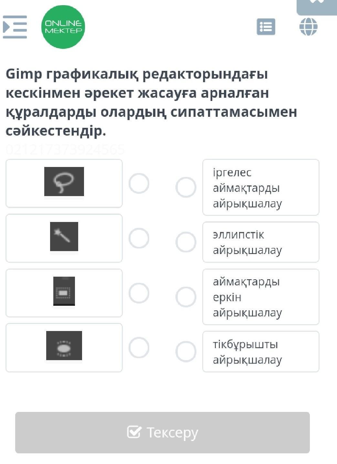Select the magic wand fuzzy select icon
This screenshot has height=464, width=337.
pyautogui.click(x=64, y=237)
